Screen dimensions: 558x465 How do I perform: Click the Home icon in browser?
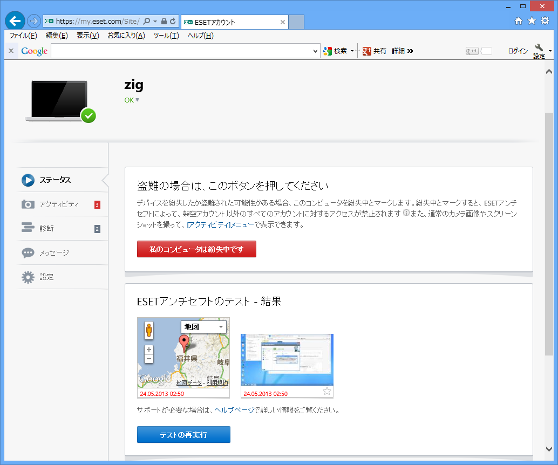click(x=519, y=21)
